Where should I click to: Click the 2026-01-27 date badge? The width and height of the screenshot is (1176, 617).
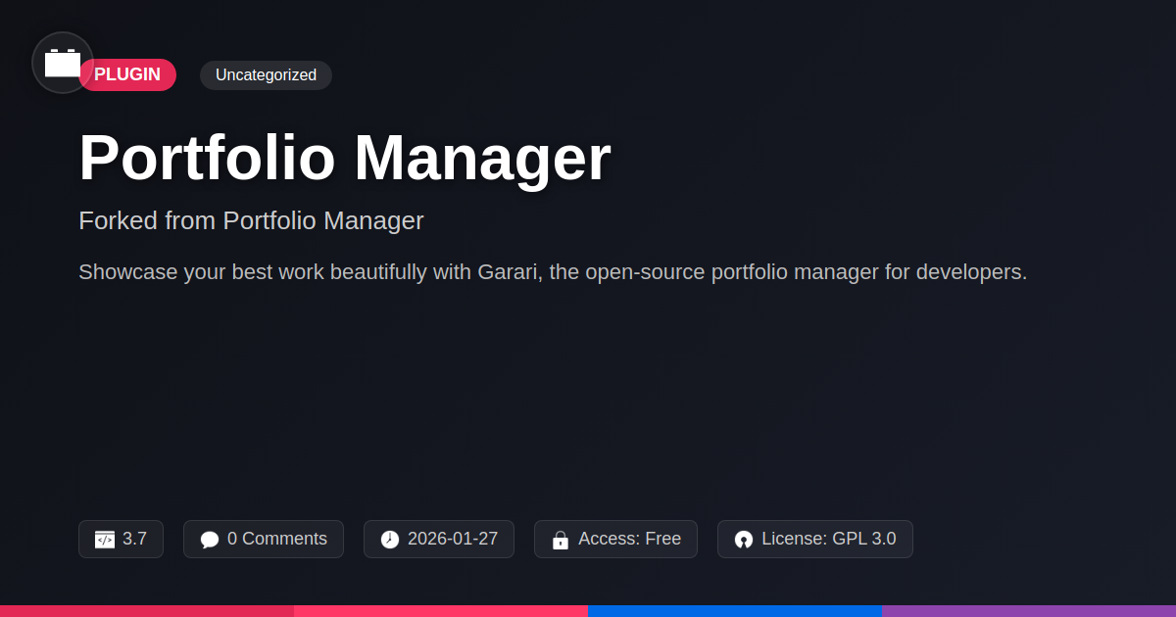pyautogui.click(x=439, y=540)
